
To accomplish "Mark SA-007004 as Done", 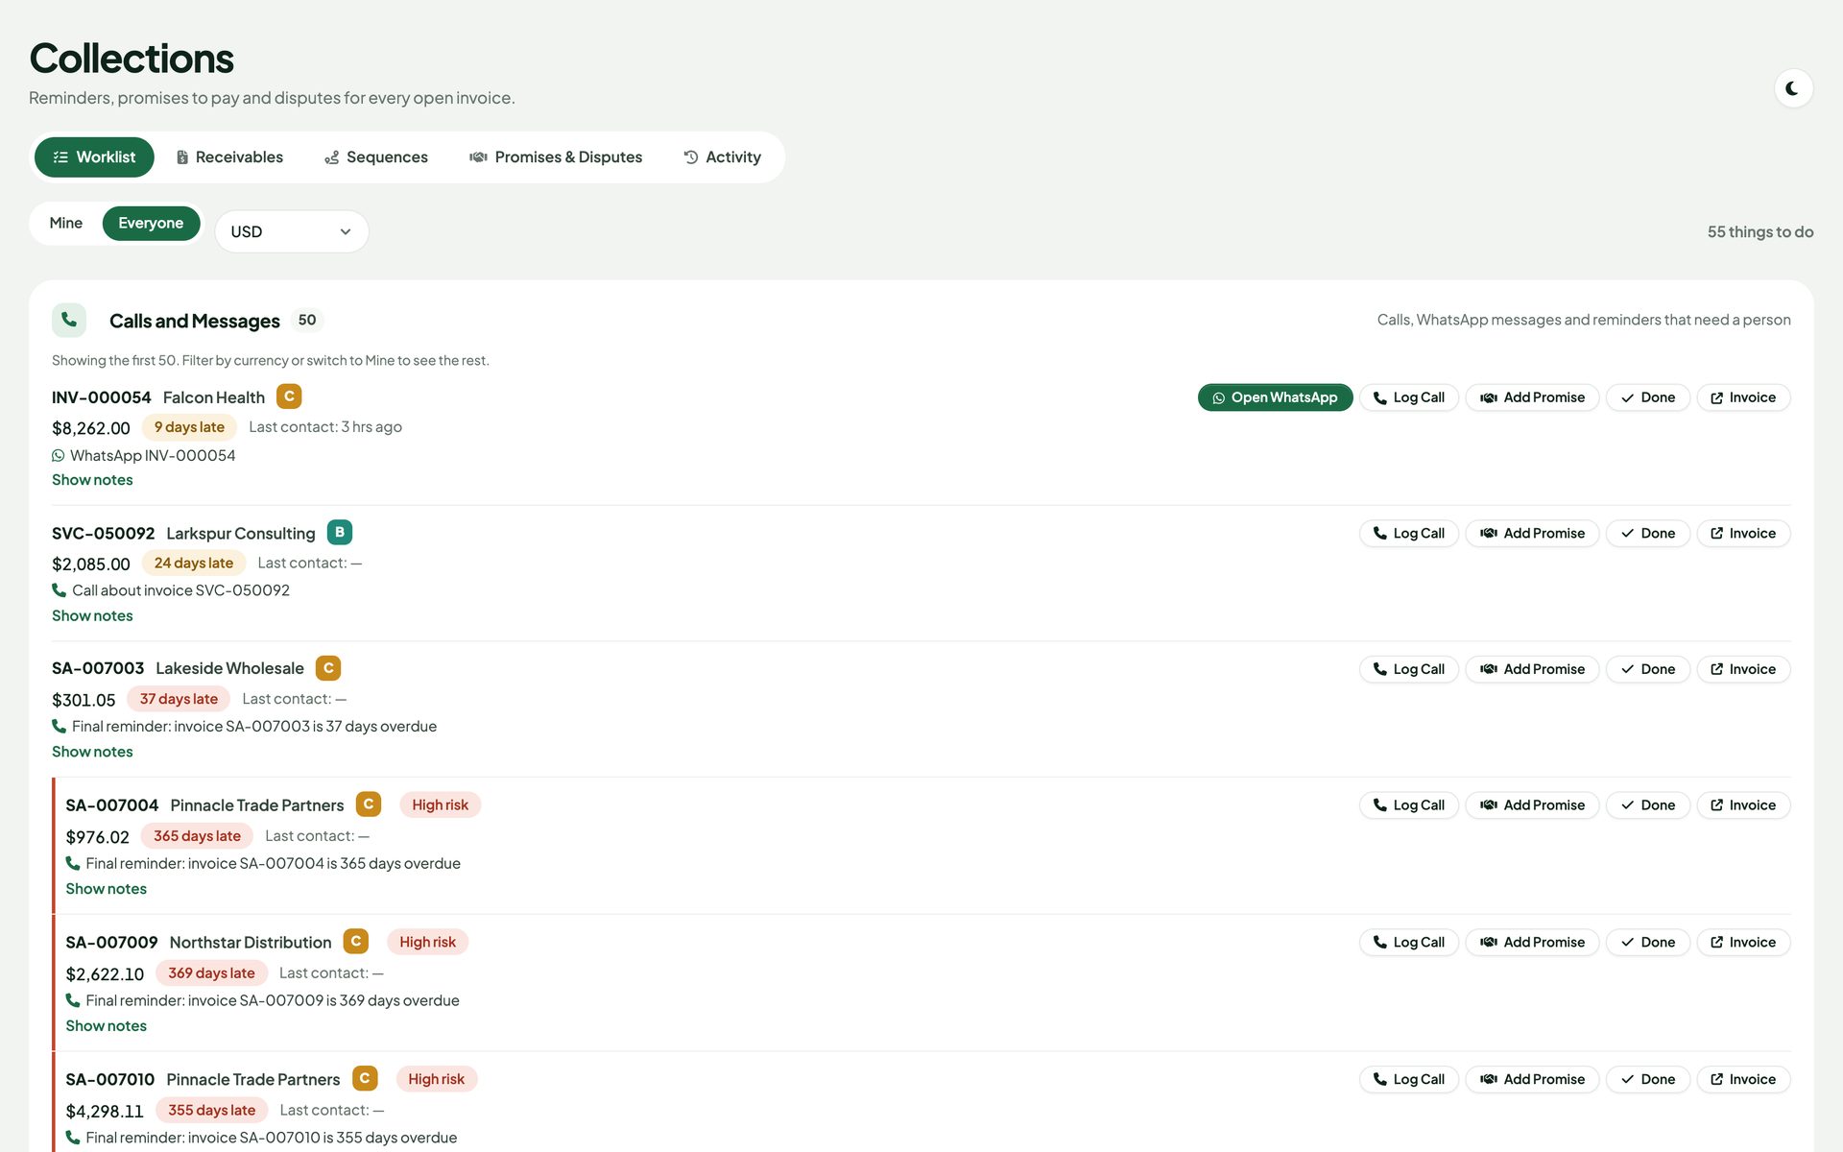I will click(1648, 805).
